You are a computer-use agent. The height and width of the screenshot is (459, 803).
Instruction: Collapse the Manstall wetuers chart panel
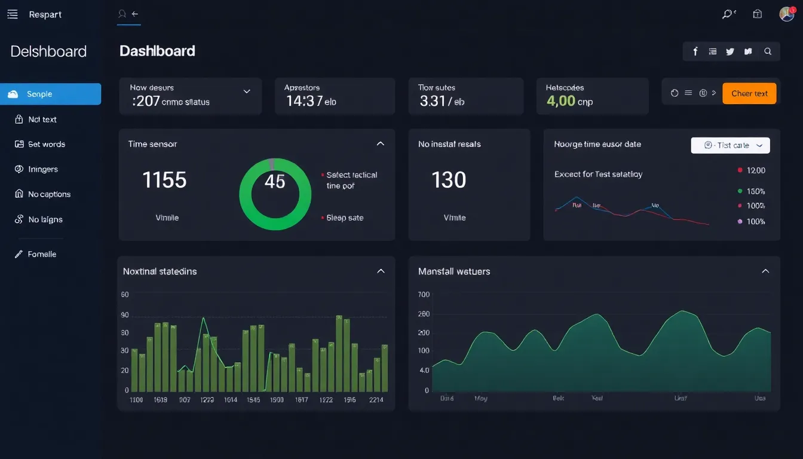coord(765,271)
